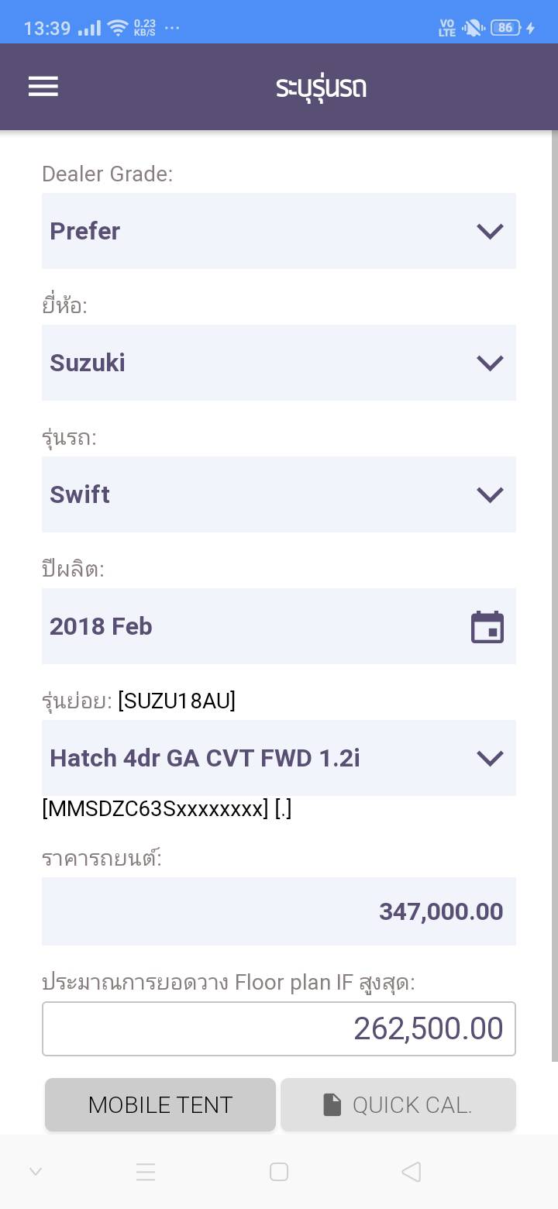This screenshot has height=1209, width=558.
Task: Expand the Dealer Grade dropdown
Action: (279, 231)
